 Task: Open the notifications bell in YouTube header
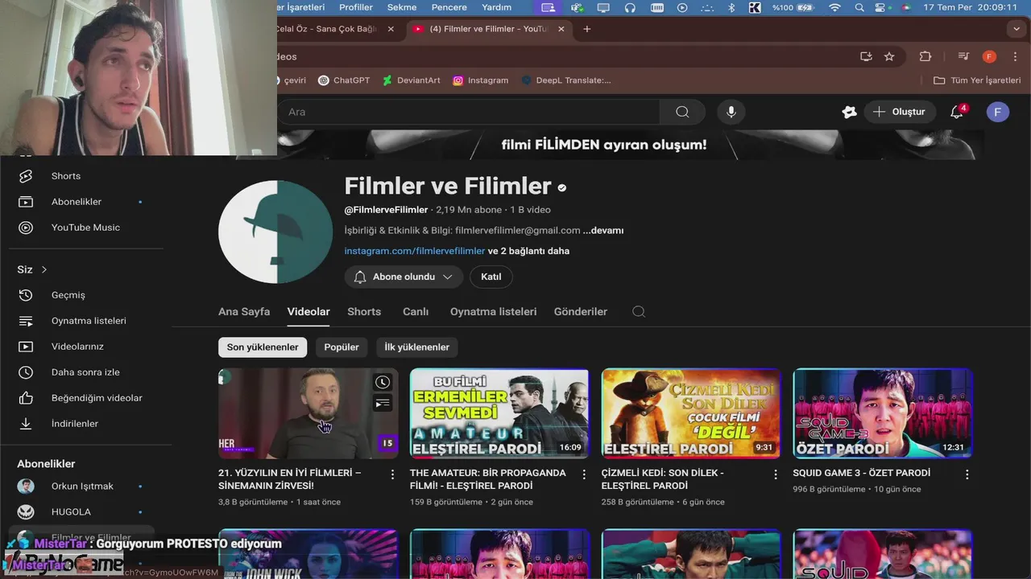[957, 112]
